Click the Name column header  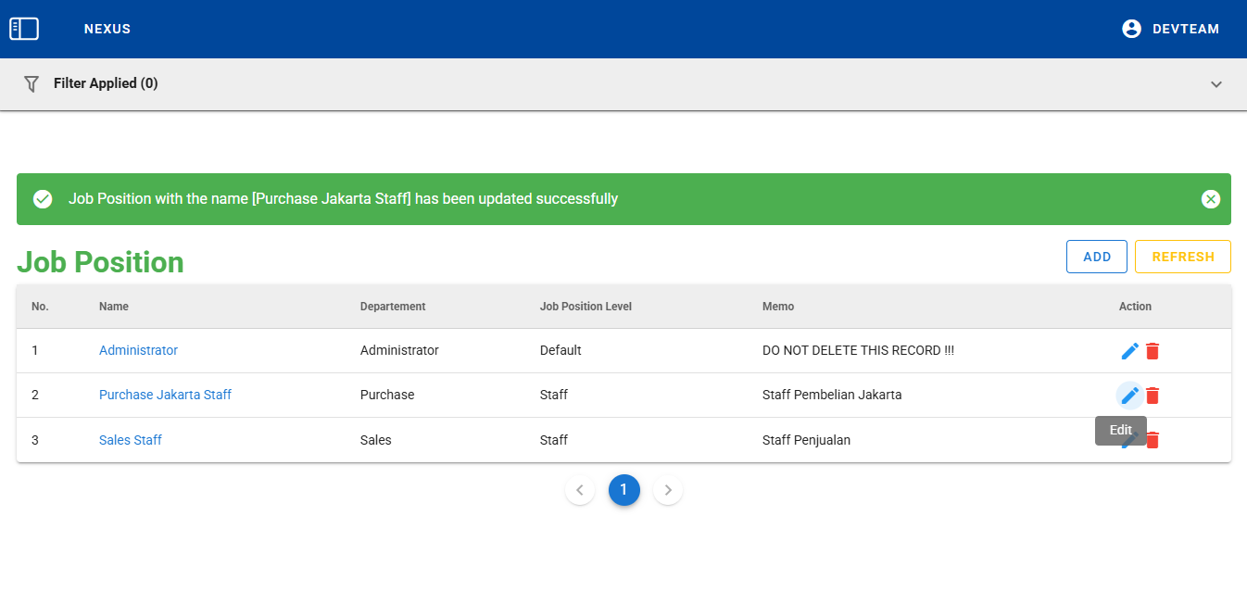[x=114, y=307]
